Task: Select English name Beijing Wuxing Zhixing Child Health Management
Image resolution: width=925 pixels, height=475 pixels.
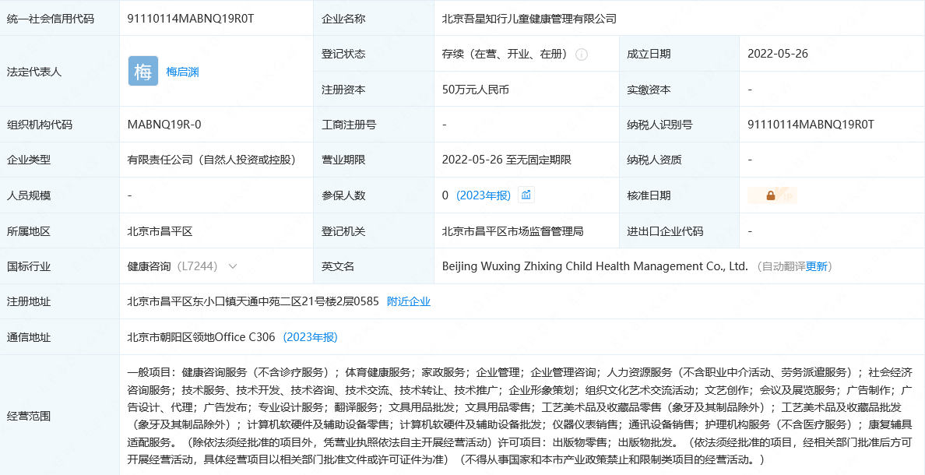Action: tap(572, 266)
